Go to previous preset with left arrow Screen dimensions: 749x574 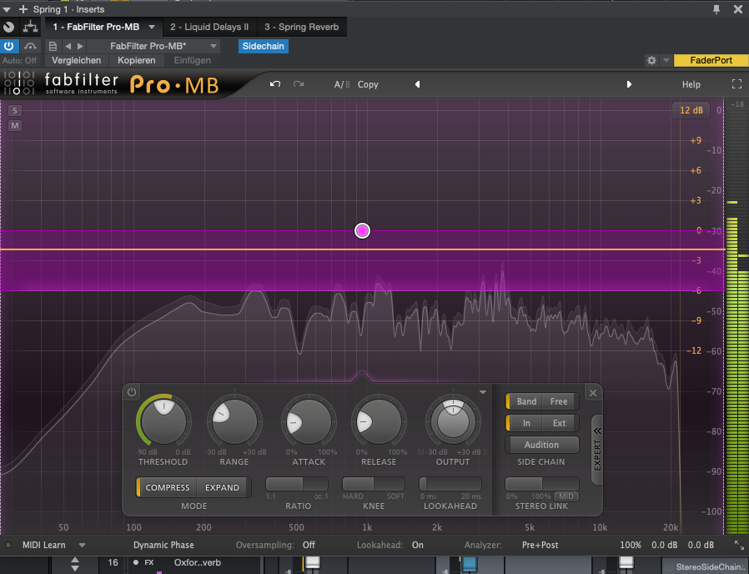pos(68,47)
